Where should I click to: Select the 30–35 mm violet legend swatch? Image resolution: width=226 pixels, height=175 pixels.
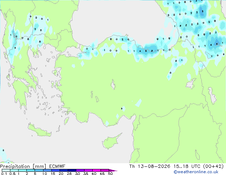pos(80,170)
